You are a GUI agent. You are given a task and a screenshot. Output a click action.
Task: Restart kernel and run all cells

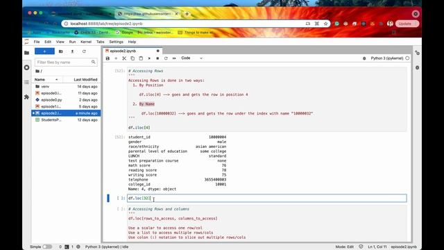click(x=174, y=58)
